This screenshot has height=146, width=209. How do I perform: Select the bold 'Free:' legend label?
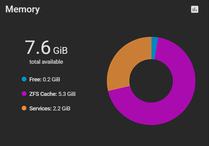click(35, 79)
